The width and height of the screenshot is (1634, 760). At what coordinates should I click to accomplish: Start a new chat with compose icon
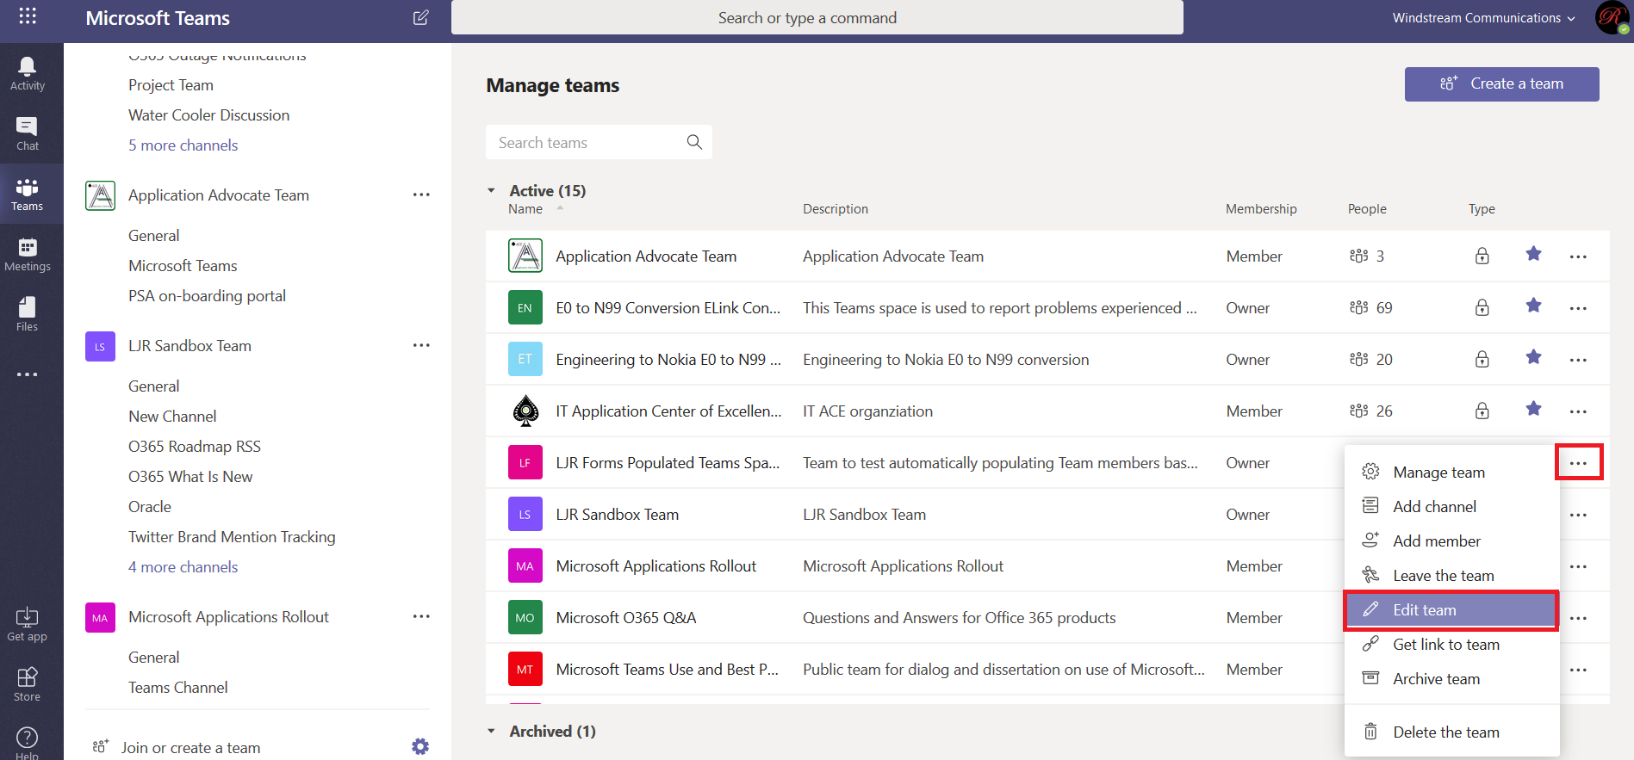tap(420, 17)
